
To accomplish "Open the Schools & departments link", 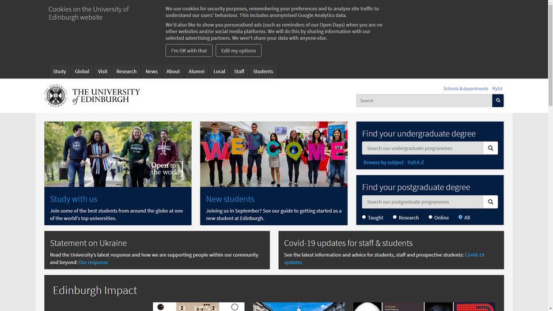I will 465,89.
